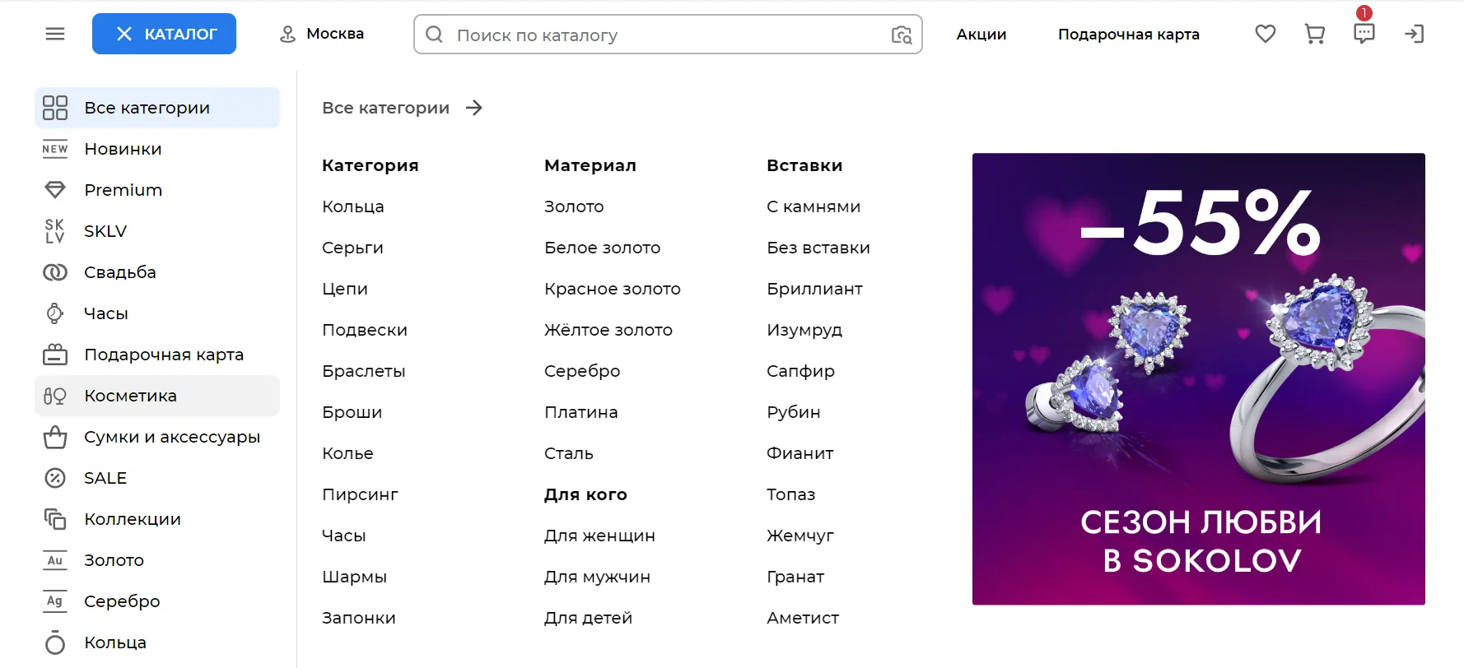Open the hamburger menu
Screen dimensions: 1464x668
[x=54, y=33]
